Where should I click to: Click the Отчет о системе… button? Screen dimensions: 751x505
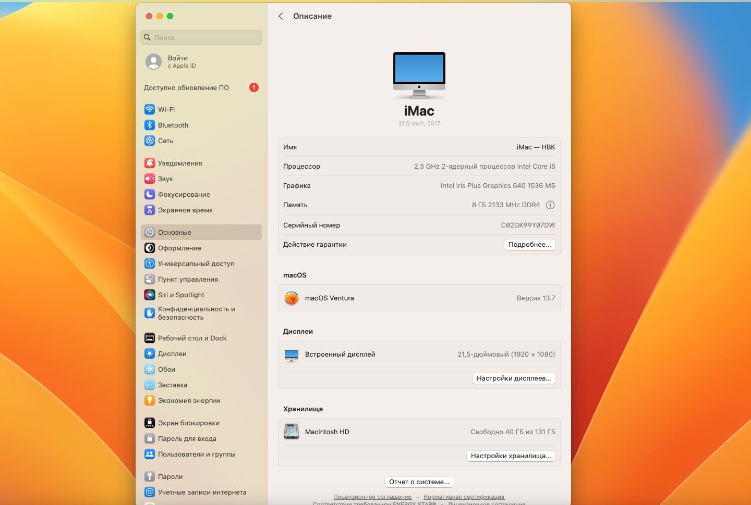point(419,482)
